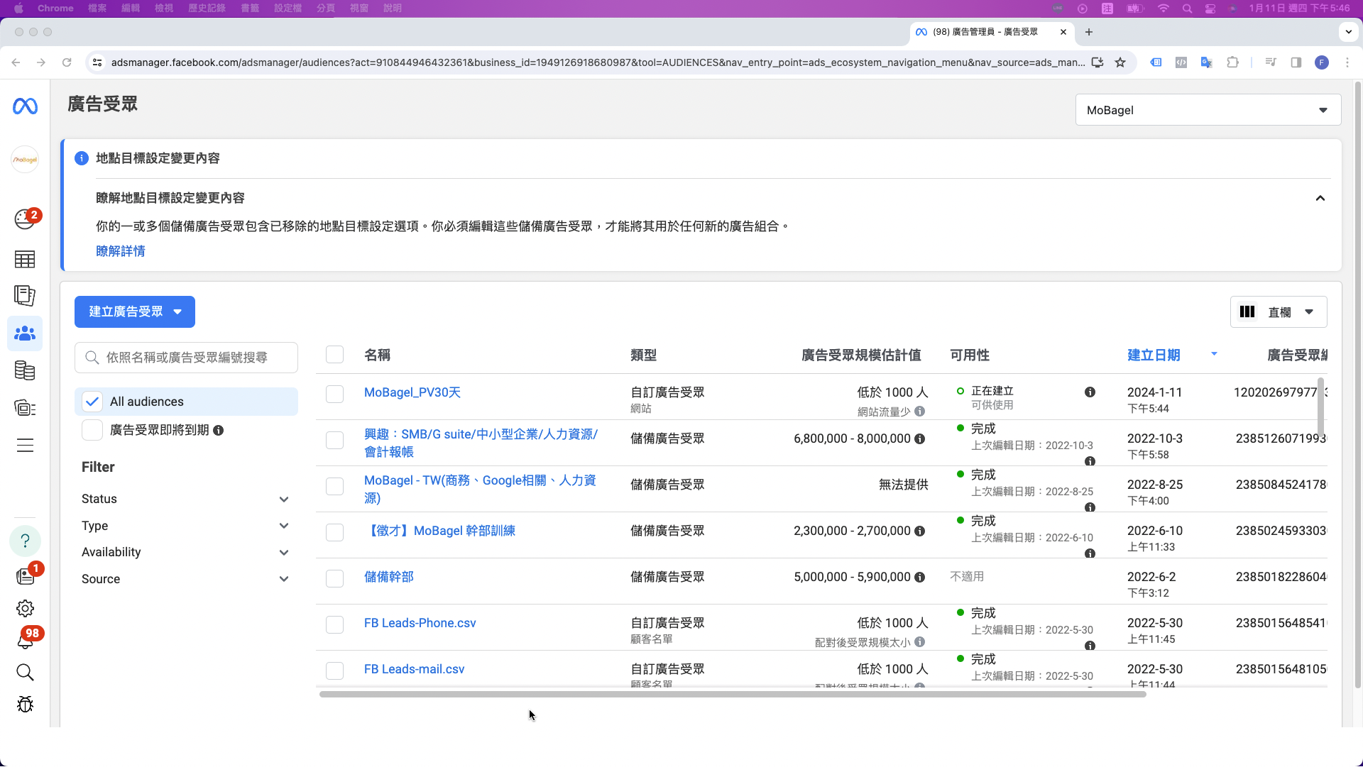The width and height of the screenshot is (1363, 767).
Task: Open the MoBagel_PV30天 audience link
Action: (412, 393)
